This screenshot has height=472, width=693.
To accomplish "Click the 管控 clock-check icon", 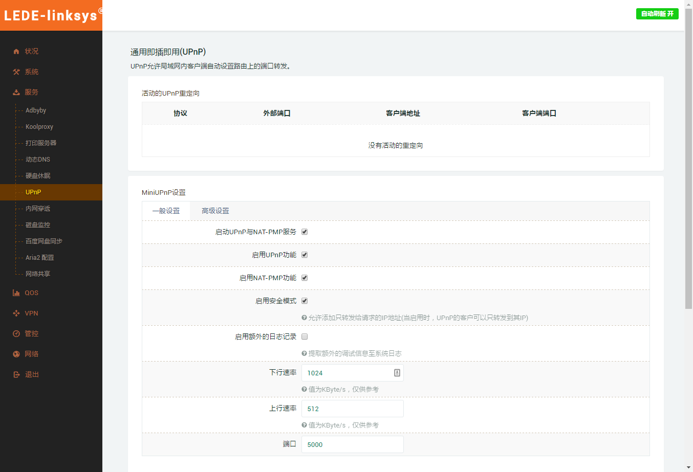I will [16, 334].
